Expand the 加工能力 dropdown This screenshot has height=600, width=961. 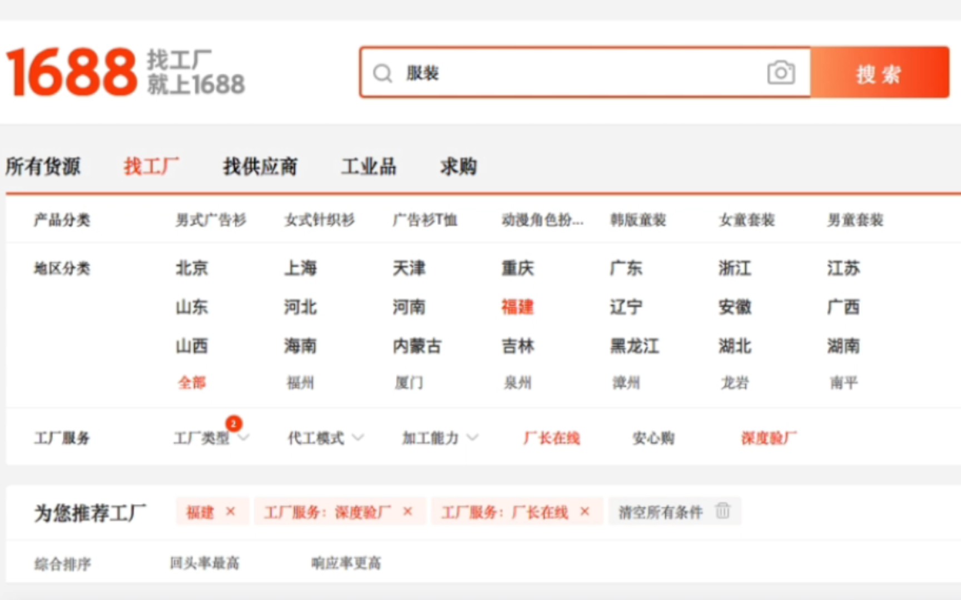coord(440,438)
